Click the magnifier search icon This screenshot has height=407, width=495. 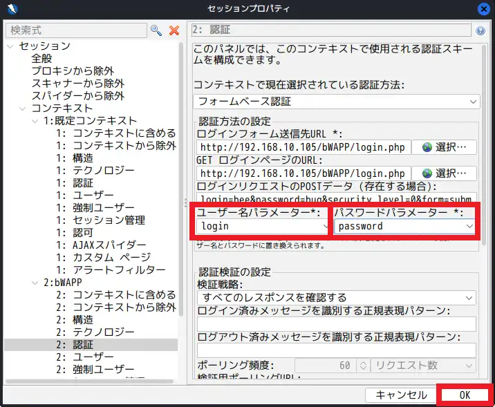pyautogui.click(x=156, y=30)
